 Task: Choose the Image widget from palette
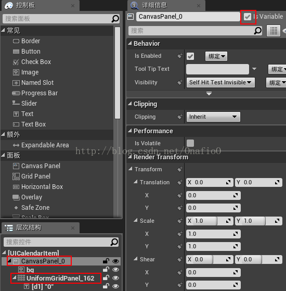coord(25,72)
